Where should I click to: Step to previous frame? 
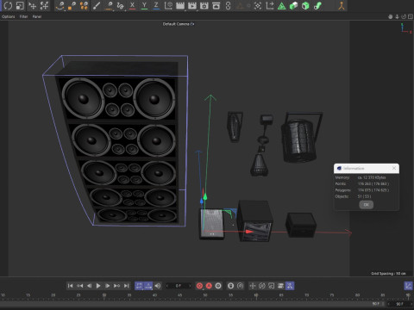89,286
